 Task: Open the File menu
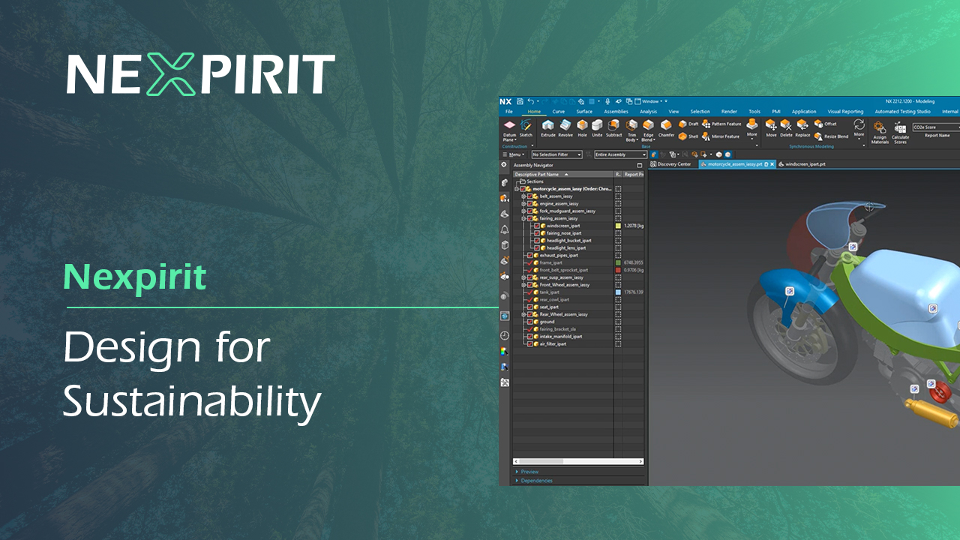click(x=509, y=112)
